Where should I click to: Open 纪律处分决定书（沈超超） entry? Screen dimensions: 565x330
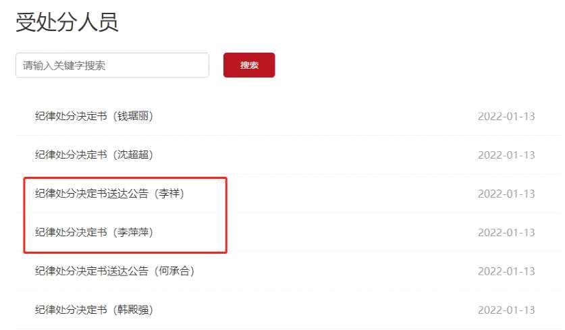click(94, 155)
